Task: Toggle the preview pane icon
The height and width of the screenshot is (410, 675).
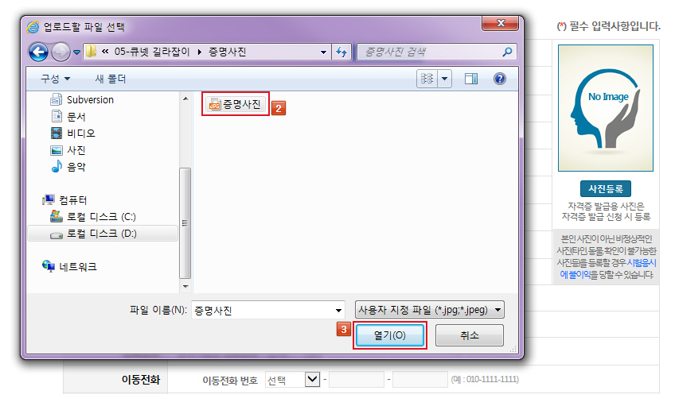Action: (471, 79)
